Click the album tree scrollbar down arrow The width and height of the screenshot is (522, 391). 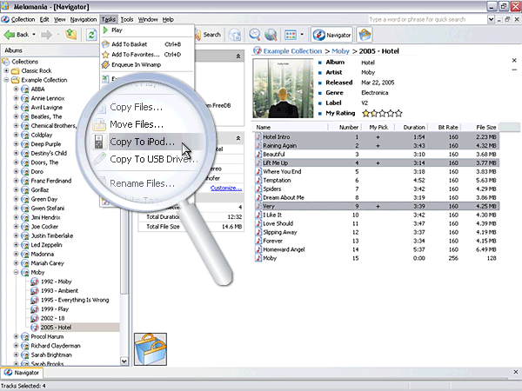(x=124, y=361)
